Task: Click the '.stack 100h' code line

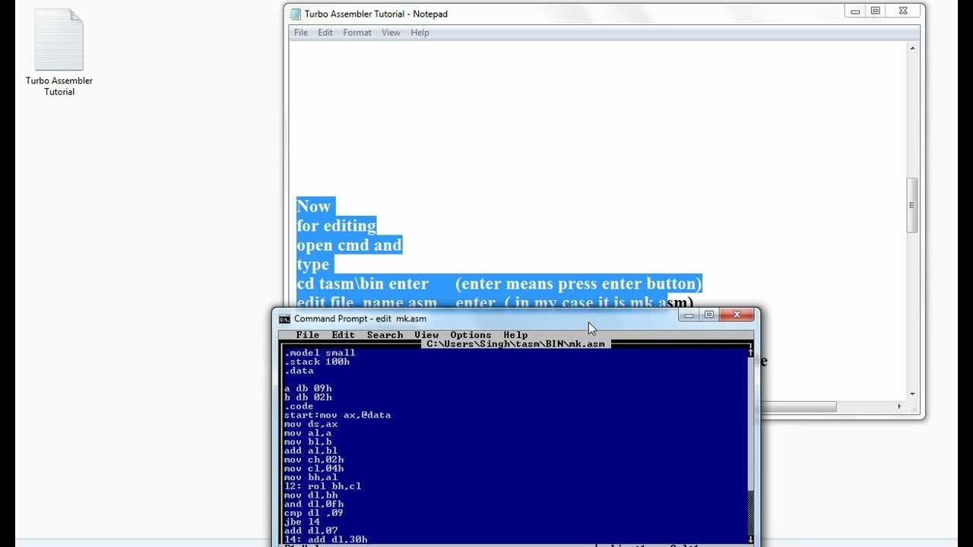Action: (317, 362)
